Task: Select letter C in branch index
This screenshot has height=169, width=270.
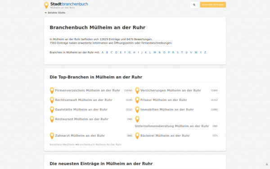Action: coord(112,52)
